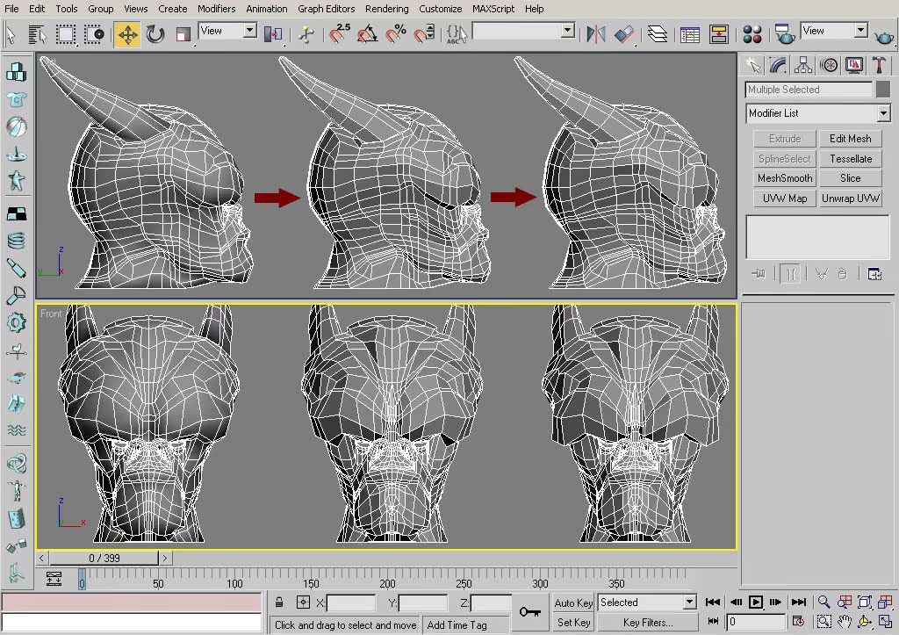899x635 pixels.
Task: Click the object color swatch
Action: pyautogui.click(x=883, y=90)
